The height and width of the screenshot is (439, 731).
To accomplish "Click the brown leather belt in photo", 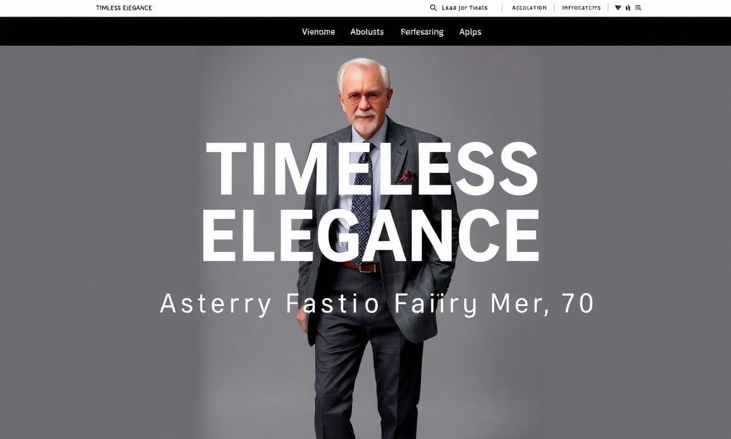I will (362, 266).
